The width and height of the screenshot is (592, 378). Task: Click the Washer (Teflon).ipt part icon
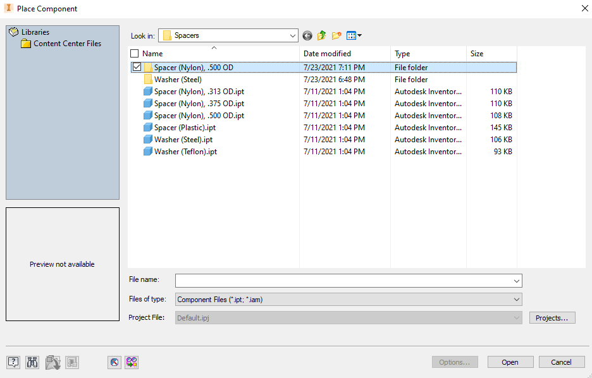coord(148,152)
